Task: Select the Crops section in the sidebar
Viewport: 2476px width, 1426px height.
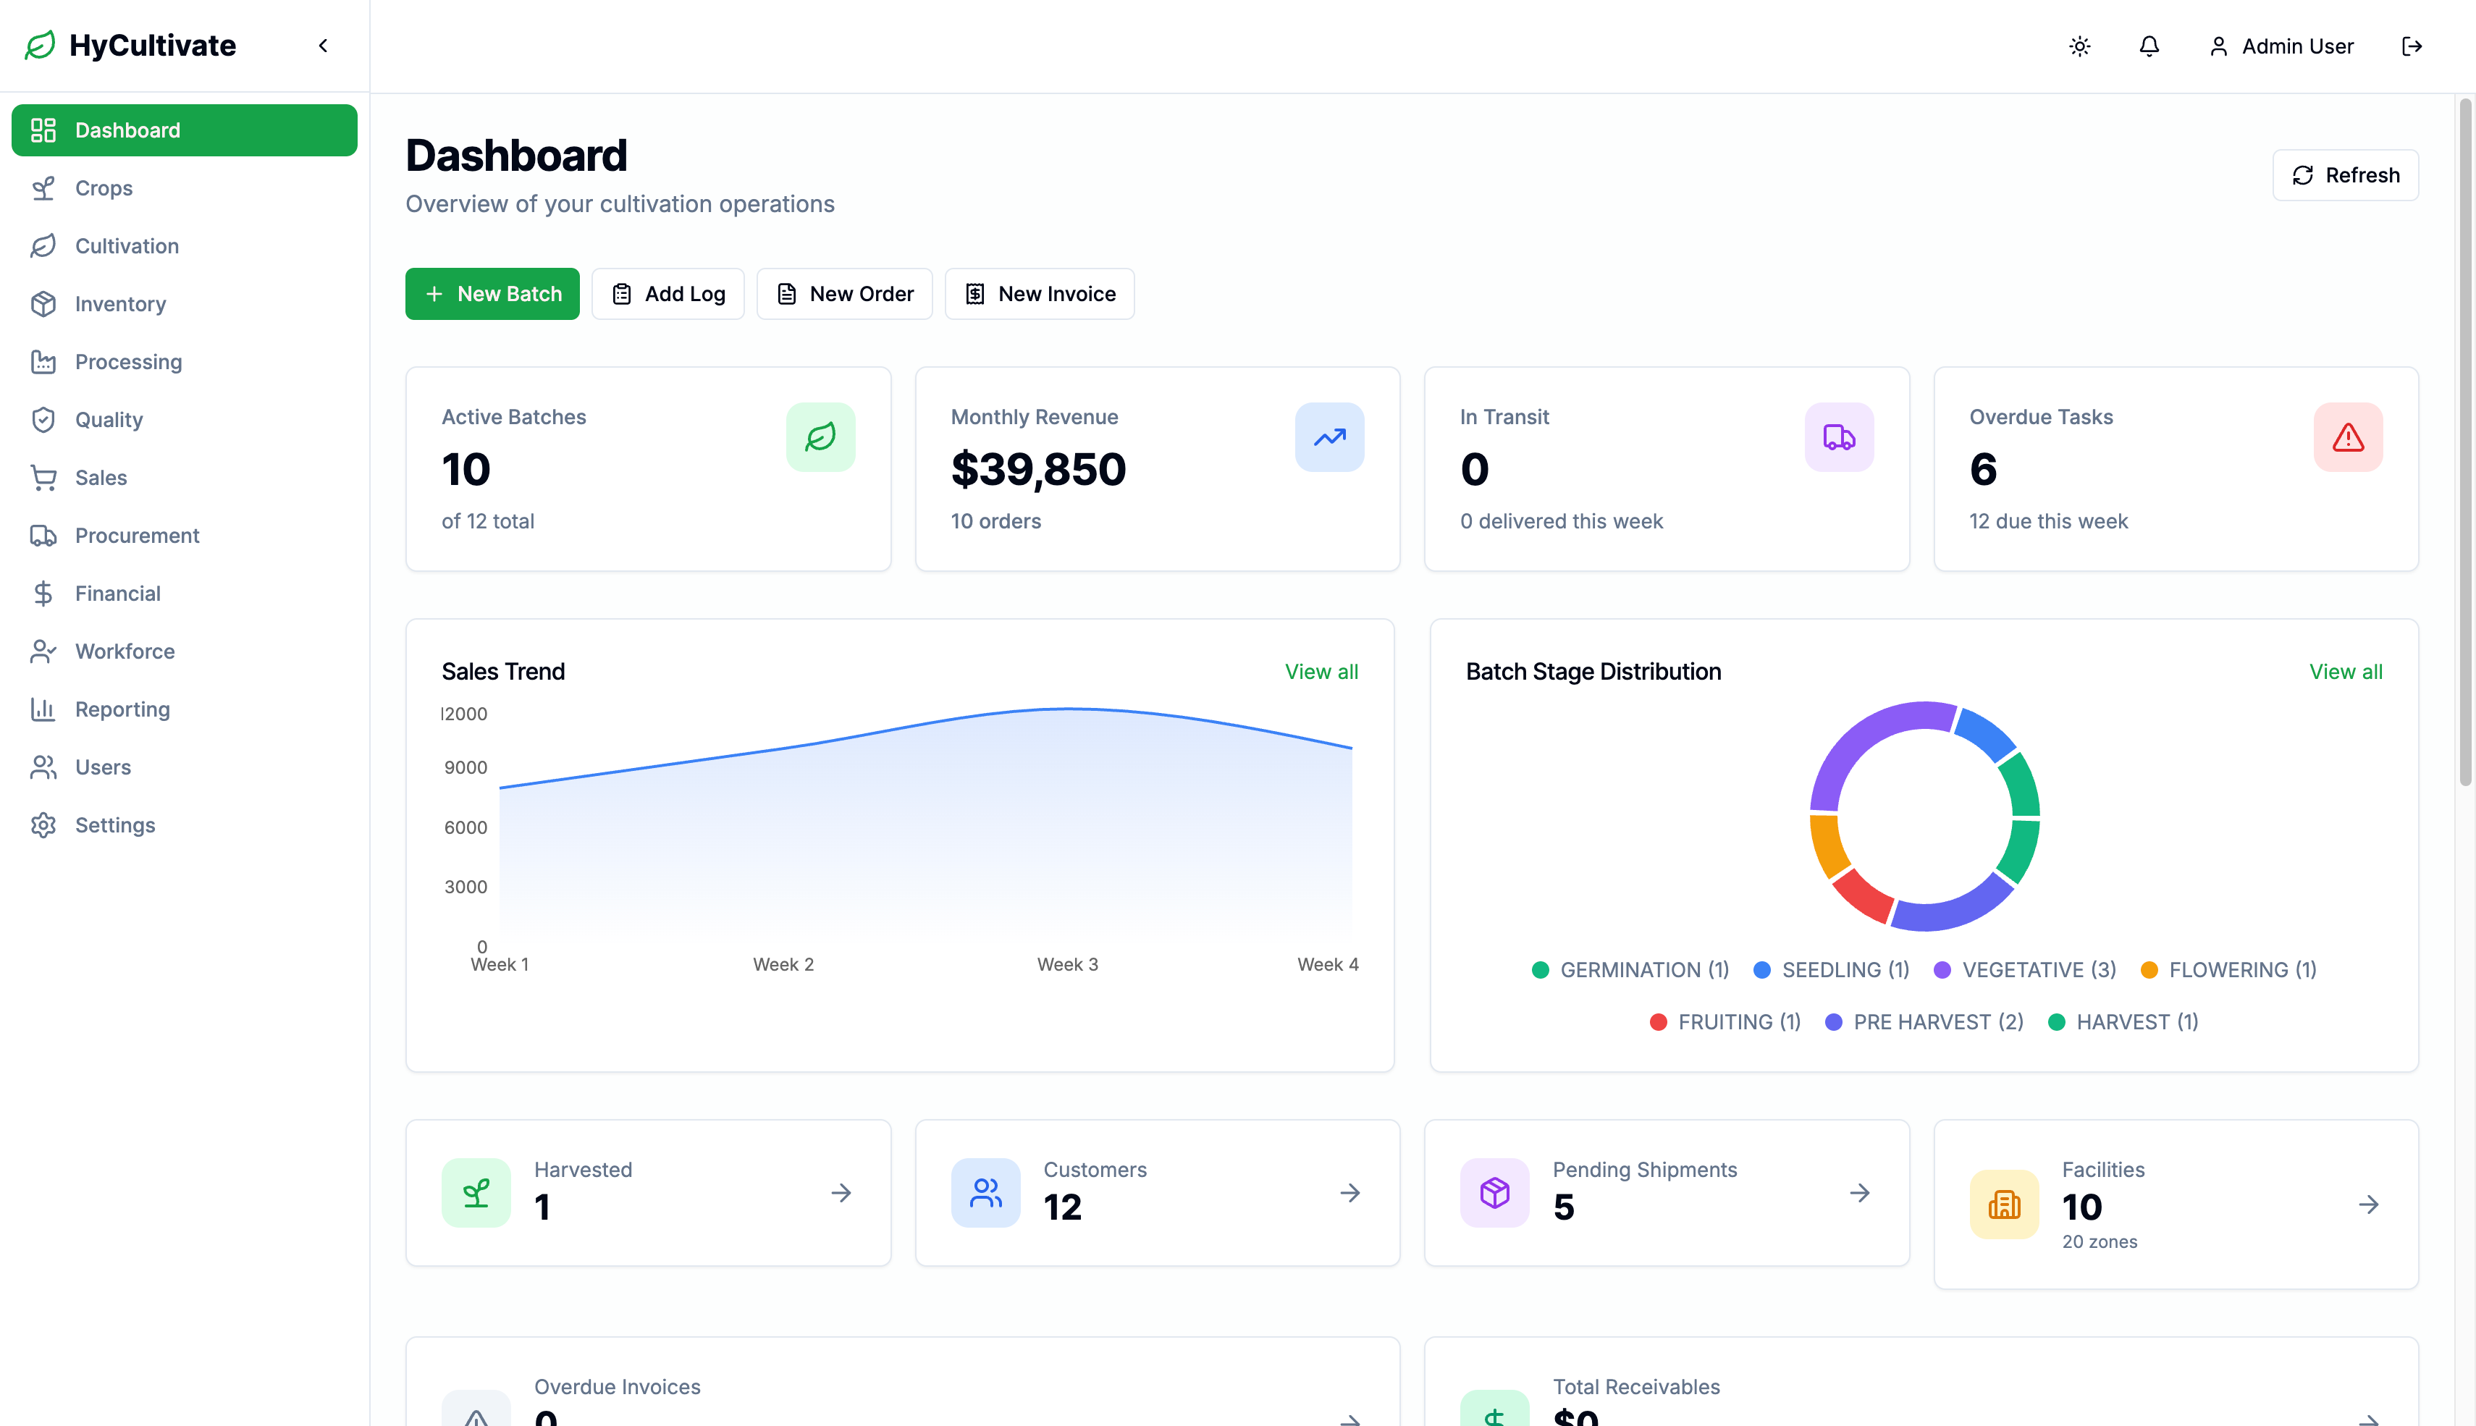Action: [103, 188]
